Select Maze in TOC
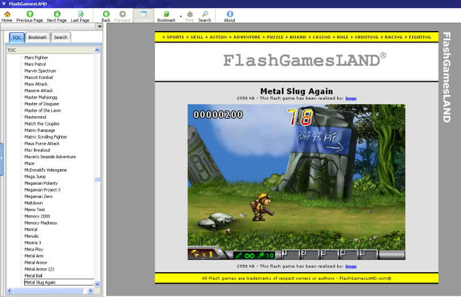This screenshot has width=461, height=297. coord(29,163)
